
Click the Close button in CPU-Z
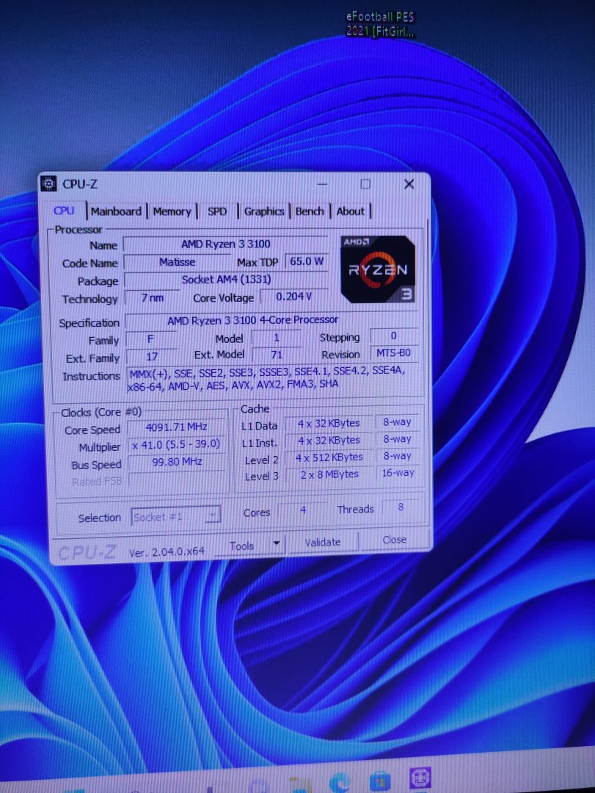point(394,540)
